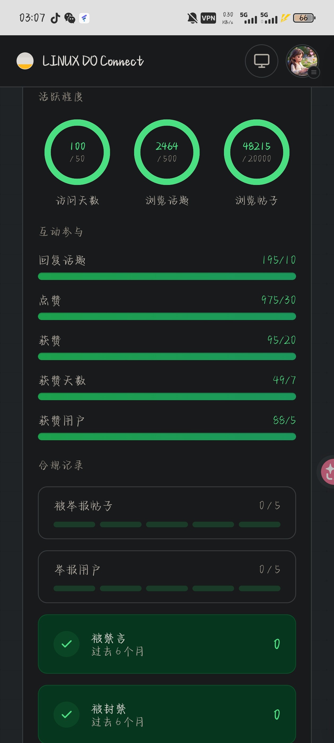
Task: Tap the VPN indicator in status bar
Action: coord(208,18)
